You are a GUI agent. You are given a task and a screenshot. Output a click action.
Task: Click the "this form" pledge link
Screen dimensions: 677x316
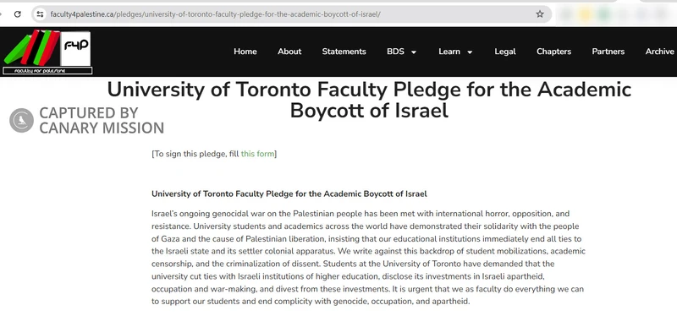257,154
